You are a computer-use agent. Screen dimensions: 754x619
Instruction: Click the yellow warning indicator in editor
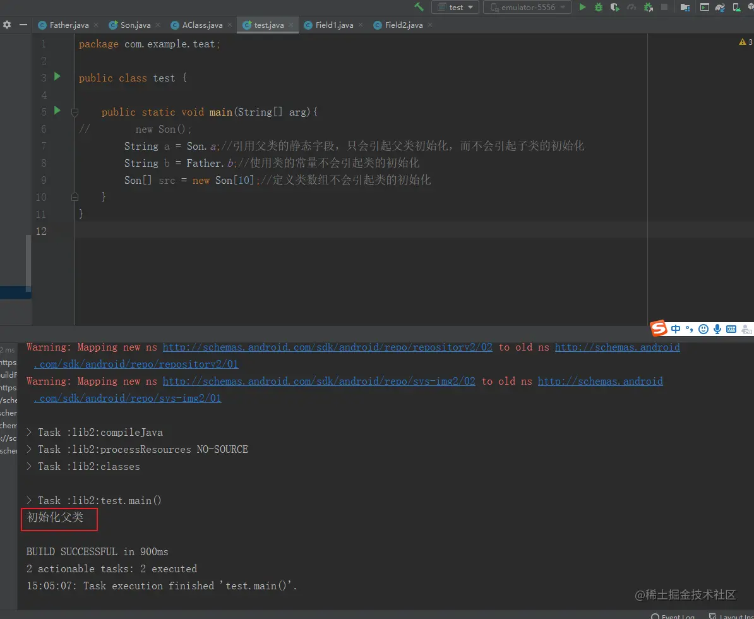click(x=745, y=42)
